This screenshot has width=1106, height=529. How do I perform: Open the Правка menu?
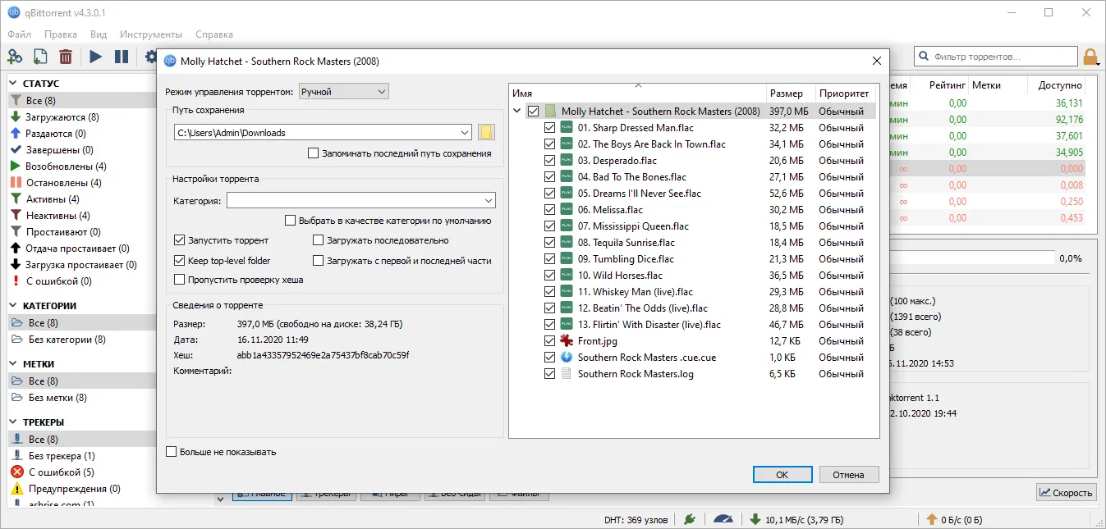(61, 34)
